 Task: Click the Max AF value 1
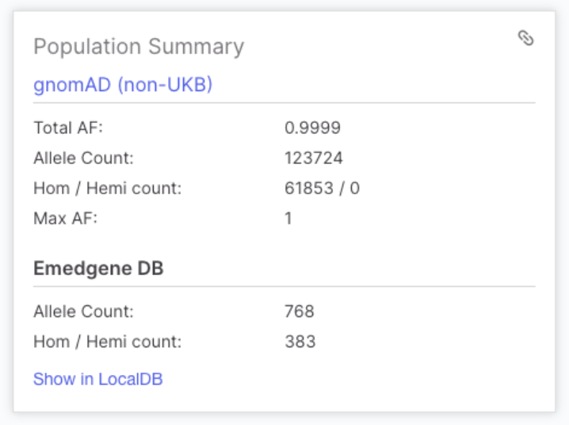click(x=288, y=218)
